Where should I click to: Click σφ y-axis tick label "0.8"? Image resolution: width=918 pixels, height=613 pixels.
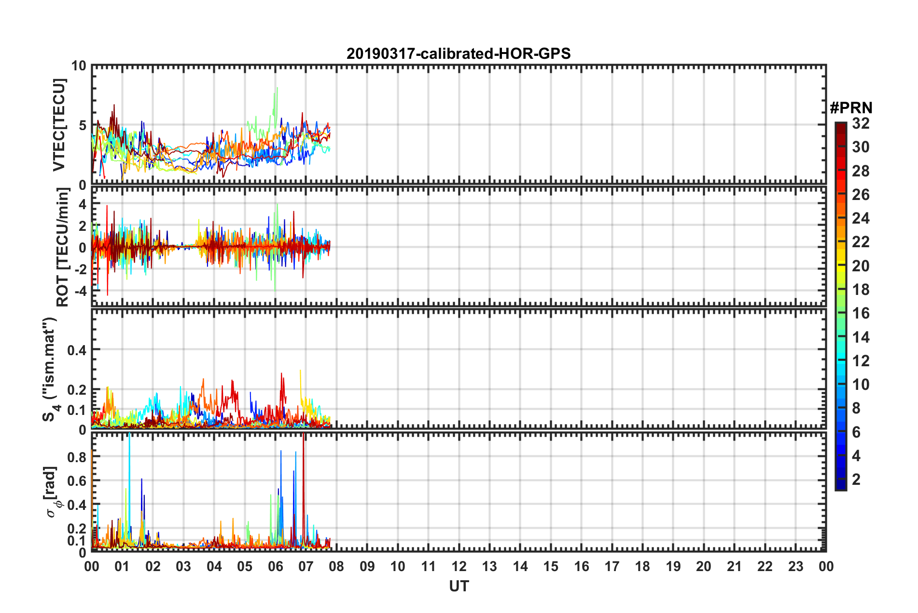pos(77,457)
